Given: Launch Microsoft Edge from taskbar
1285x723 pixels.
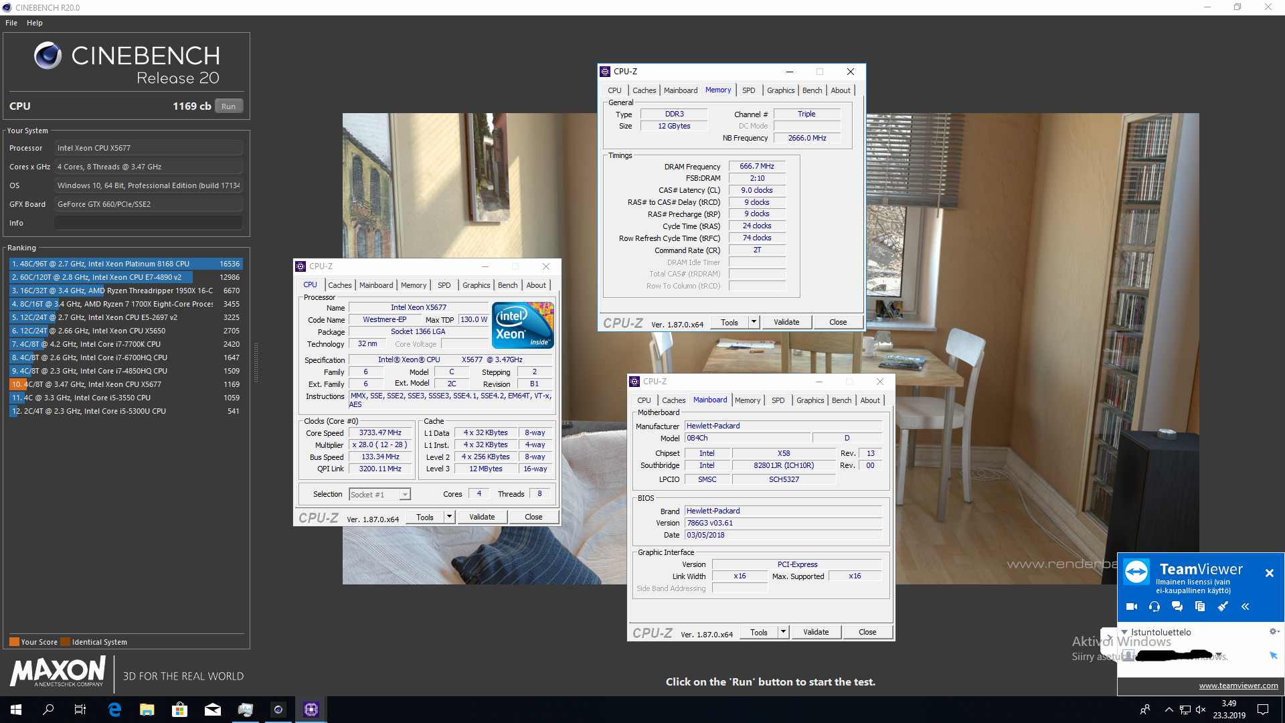Looking at the screenshot, I should tap(114, 710).
